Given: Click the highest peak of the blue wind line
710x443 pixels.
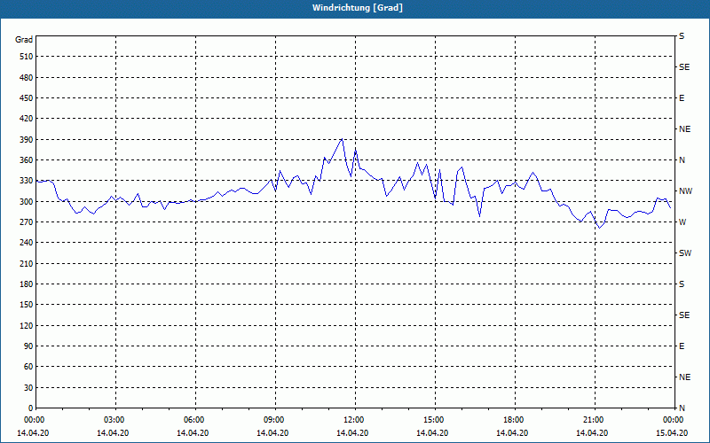Looking at the screenshot, I should click(x=342, y=139).
